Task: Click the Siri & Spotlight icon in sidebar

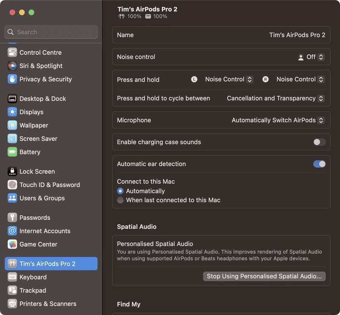Action: click(x=12, y=66)
